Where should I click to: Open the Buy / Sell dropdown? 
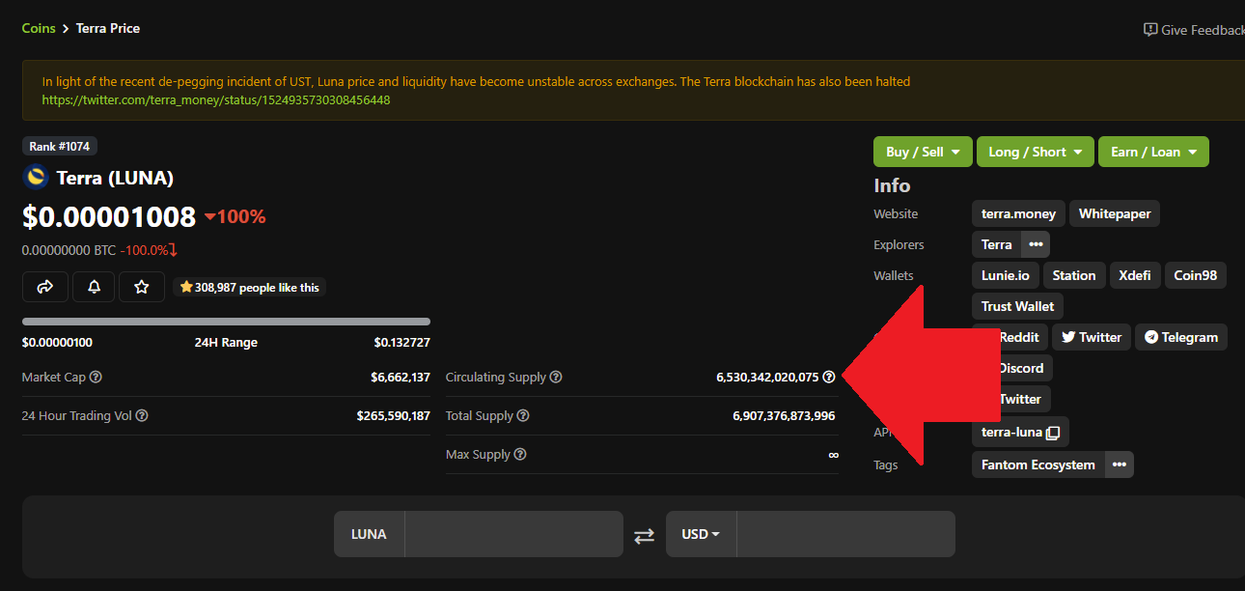click(x=923, y=152)
